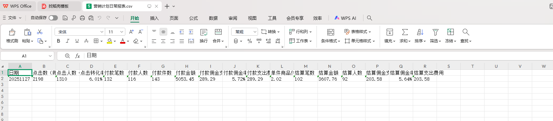This screenshot has width=553, height=121.
Task: Open the File (文件) menu
Action: click(12, 18)
